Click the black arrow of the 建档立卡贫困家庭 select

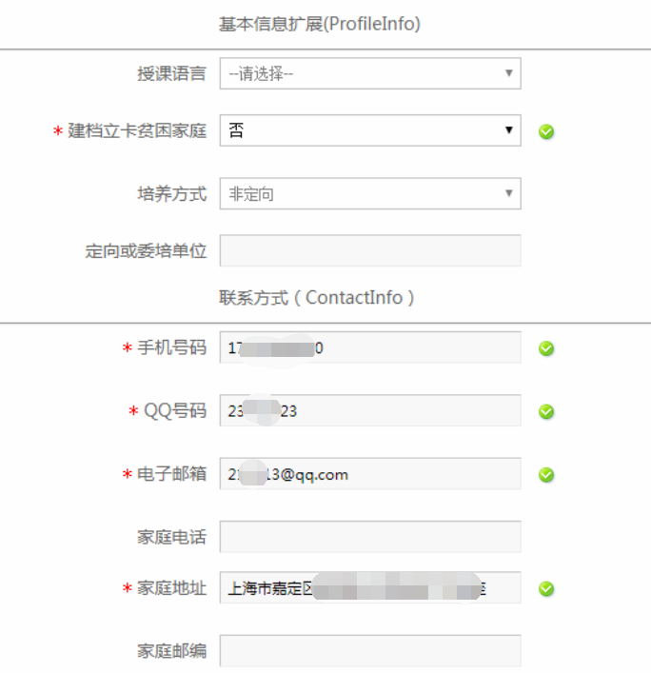(509, 129)
